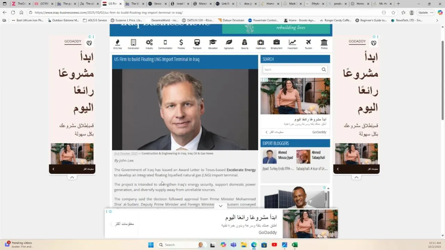Go to browser home page

21,12
